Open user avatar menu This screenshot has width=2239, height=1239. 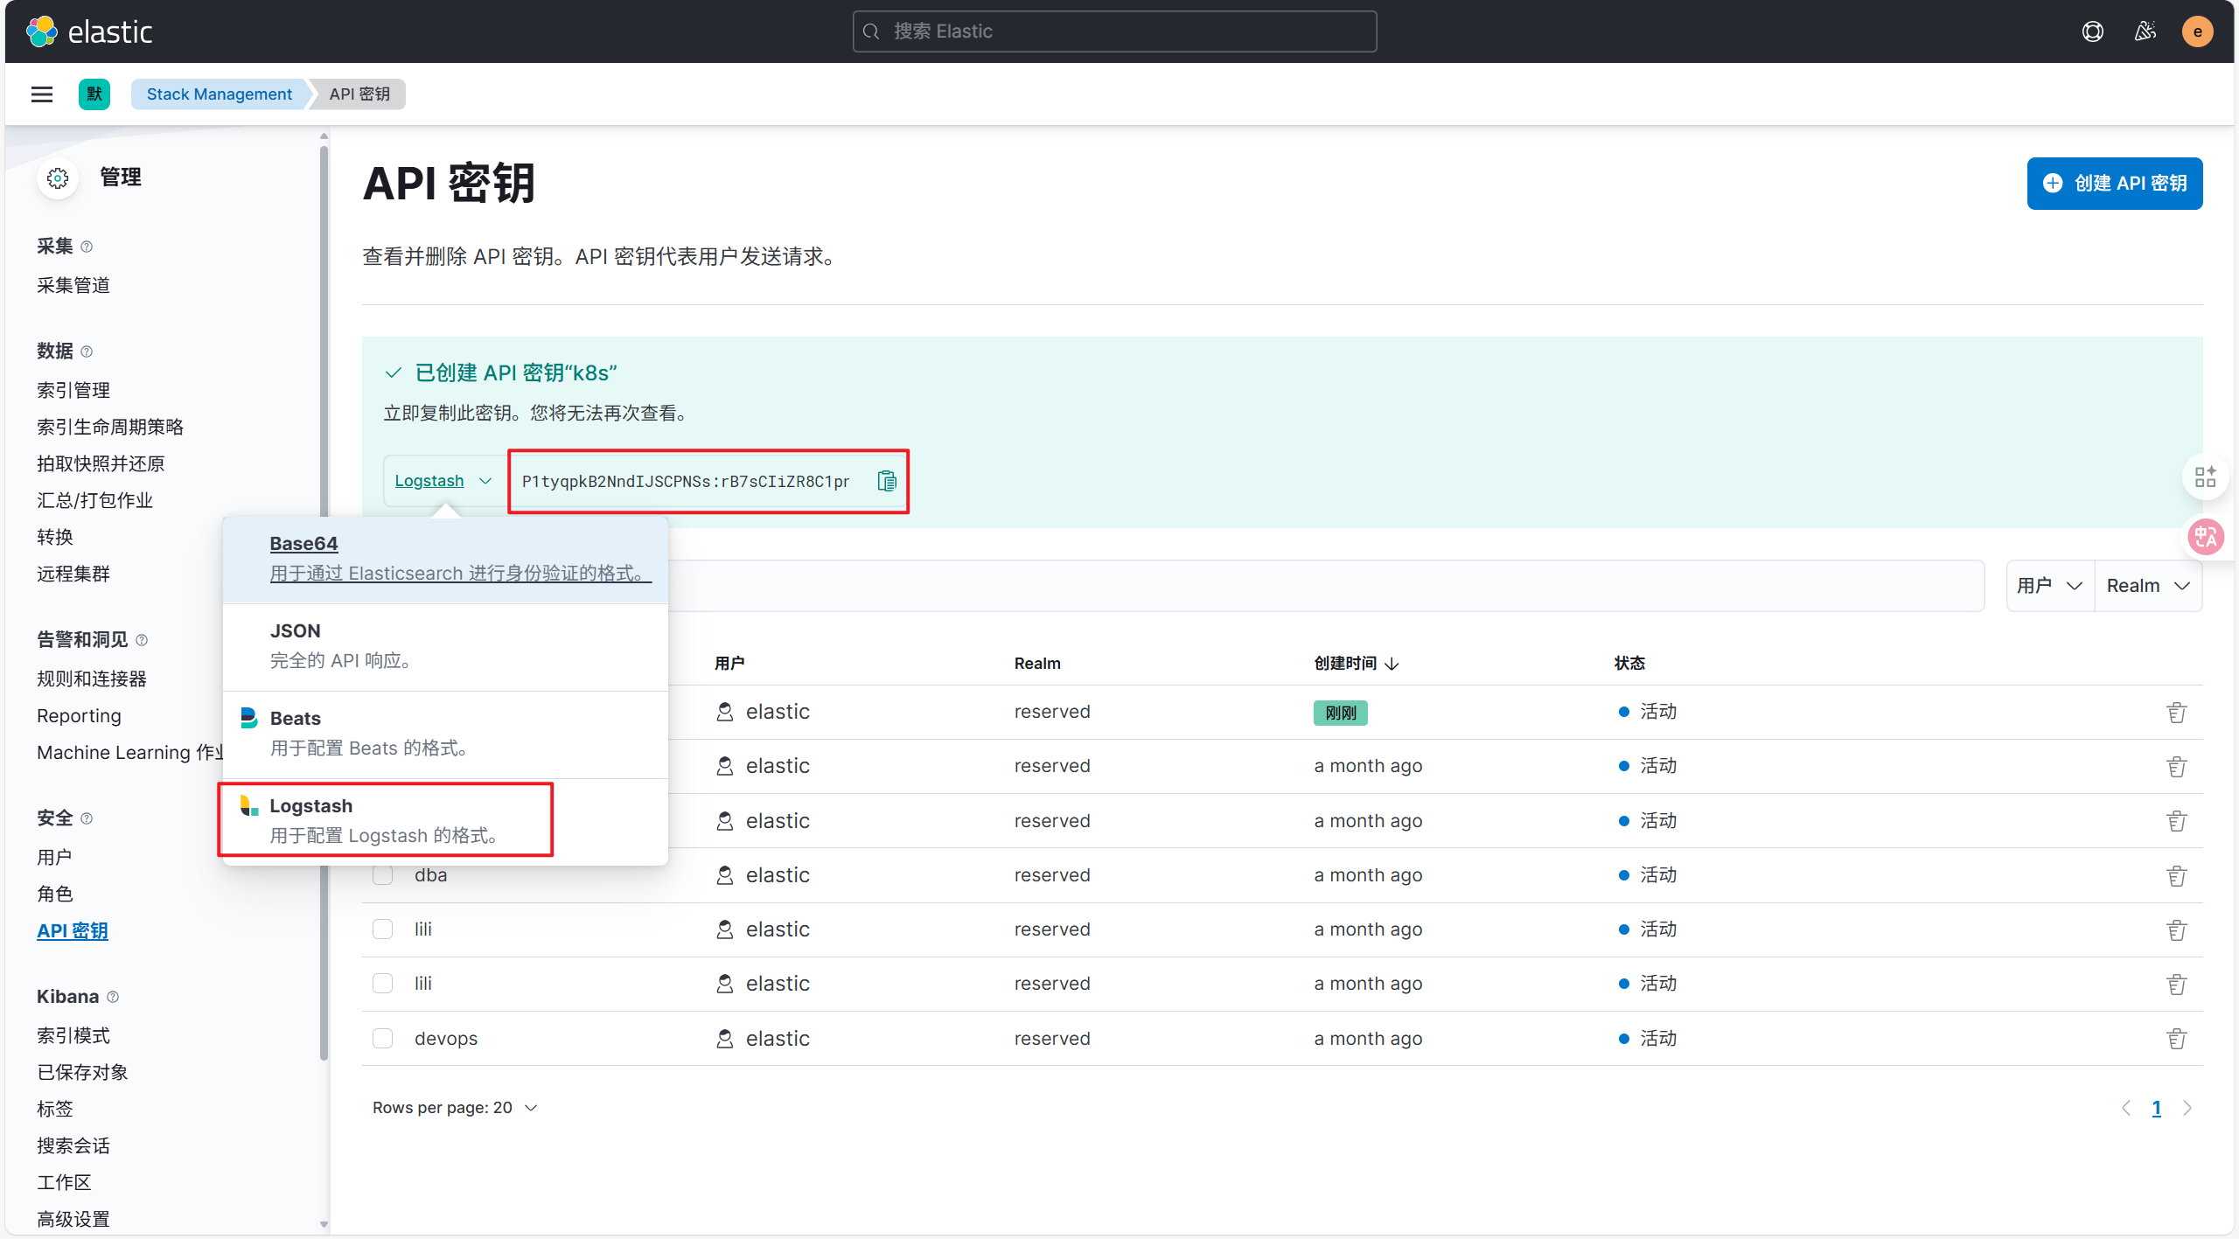click(x=2197, y=31)
